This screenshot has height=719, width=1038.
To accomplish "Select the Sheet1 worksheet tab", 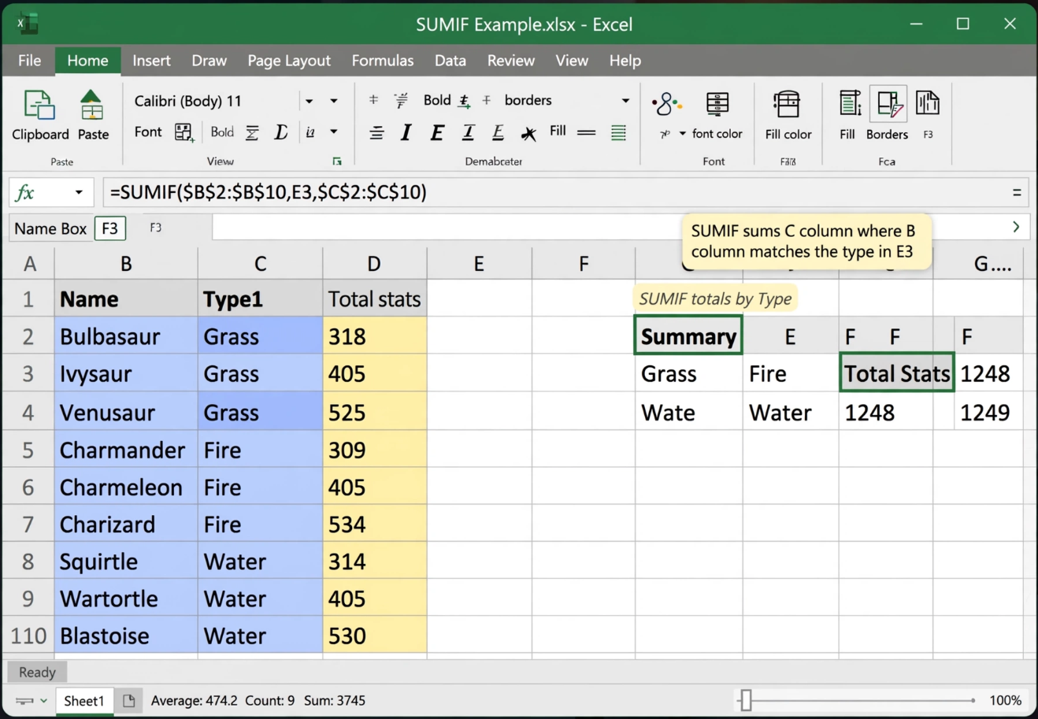I will 84,700.
